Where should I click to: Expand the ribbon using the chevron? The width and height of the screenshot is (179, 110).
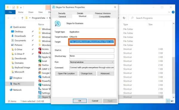(x=169, y=12)
